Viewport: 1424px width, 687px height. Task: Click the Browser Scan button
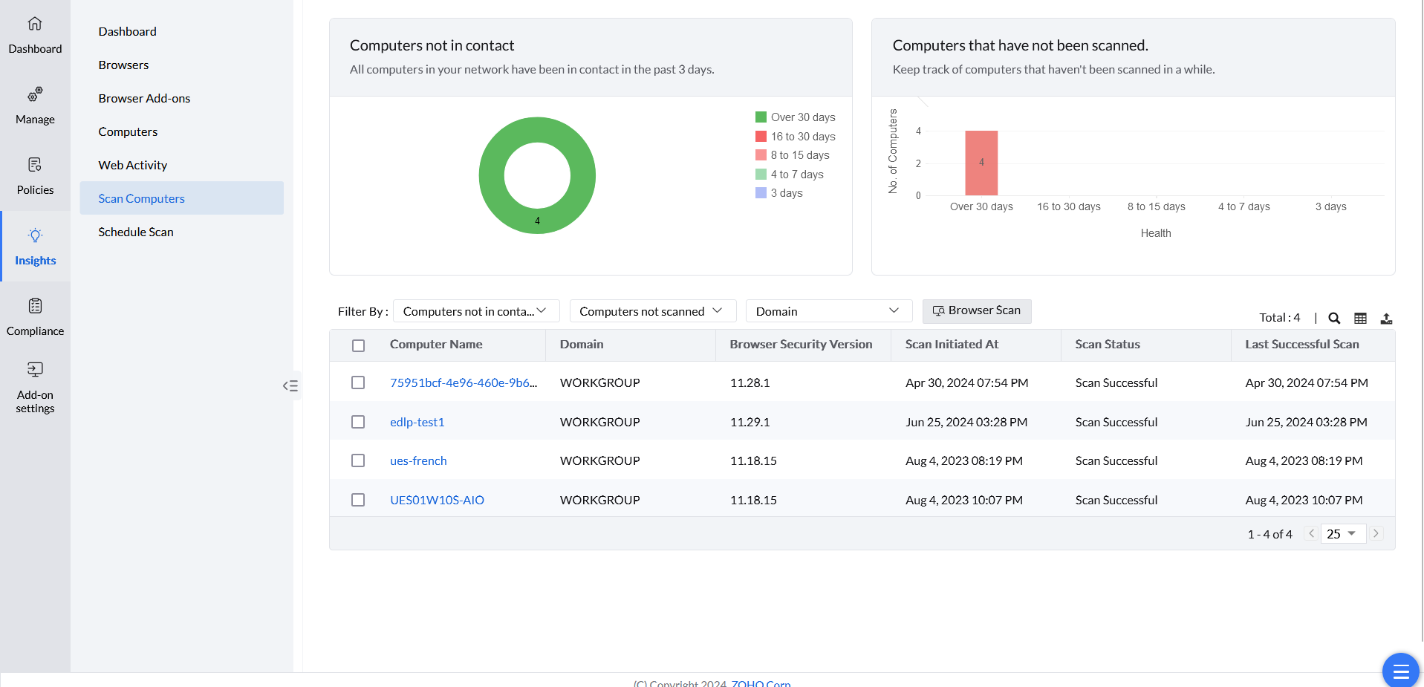click(x=976, y=310)
